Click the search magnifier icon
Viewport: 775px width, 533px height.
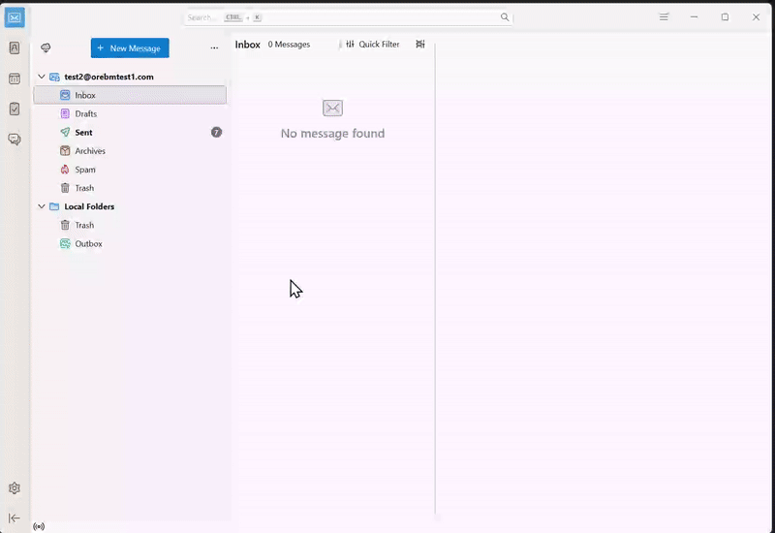click(x=504, y=16)
